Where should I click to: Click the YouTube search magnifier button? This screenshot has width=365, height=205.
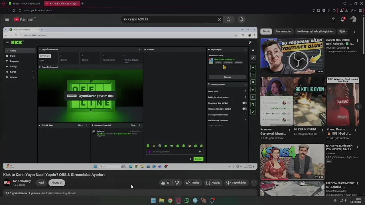(229, 19)
